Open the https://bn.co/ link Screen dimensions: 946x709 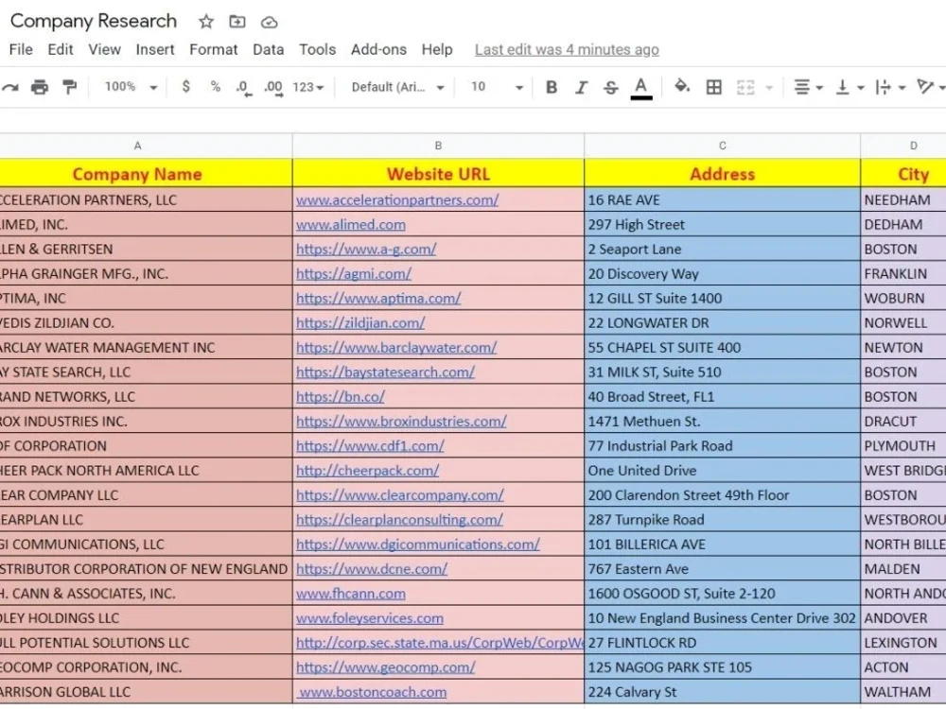pyautogui.click(x=341, y=397)
